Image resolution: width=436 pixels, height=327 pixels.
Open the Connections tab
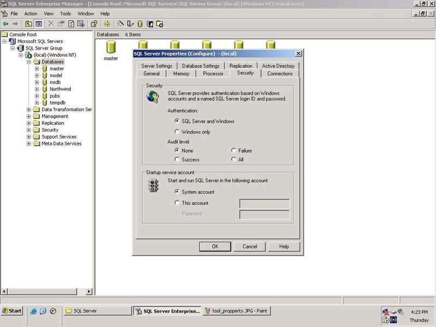[280, 74]
